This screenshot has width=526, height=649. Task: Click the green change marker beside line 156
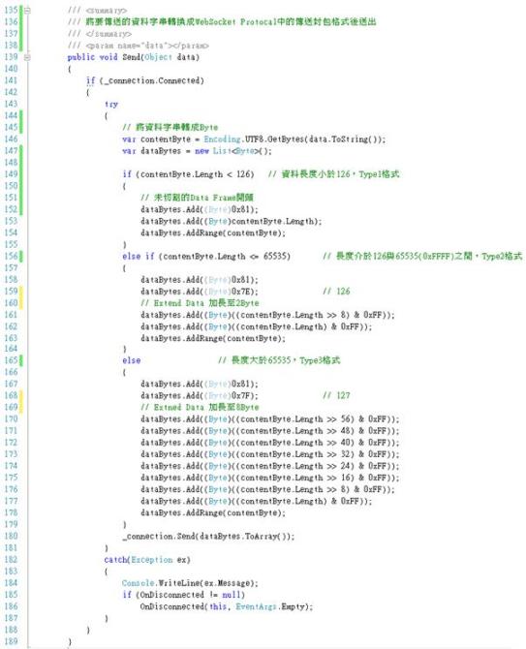point(21,256)
